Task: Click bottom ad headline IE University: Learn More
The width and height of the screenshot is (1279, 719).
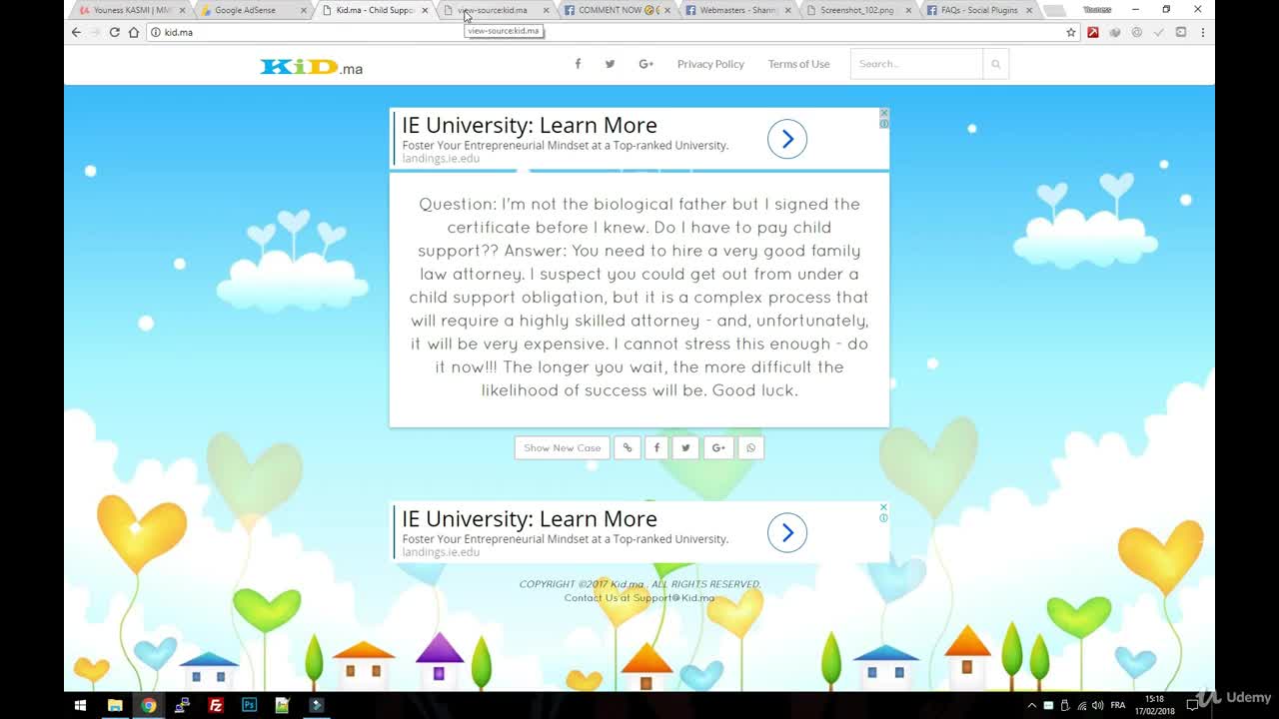Action: [x=530, y=518]
